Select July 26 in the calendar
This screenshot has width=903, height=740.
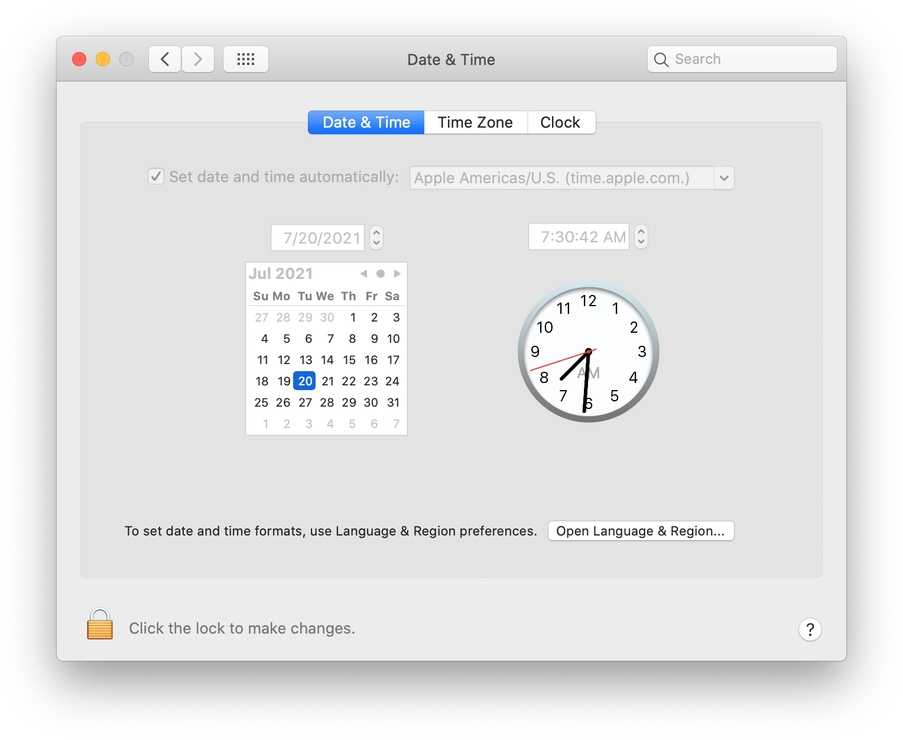[283, 403]
